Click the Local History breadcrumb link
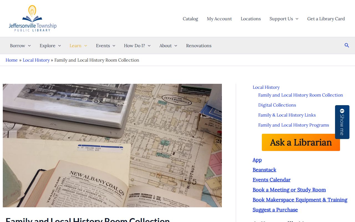Viewport: 355px width, 222px height. tap(36, 60)
